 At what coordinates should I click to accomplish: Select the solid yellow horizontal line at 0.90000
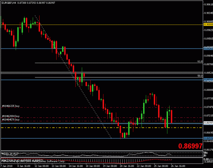click(102, 25)
